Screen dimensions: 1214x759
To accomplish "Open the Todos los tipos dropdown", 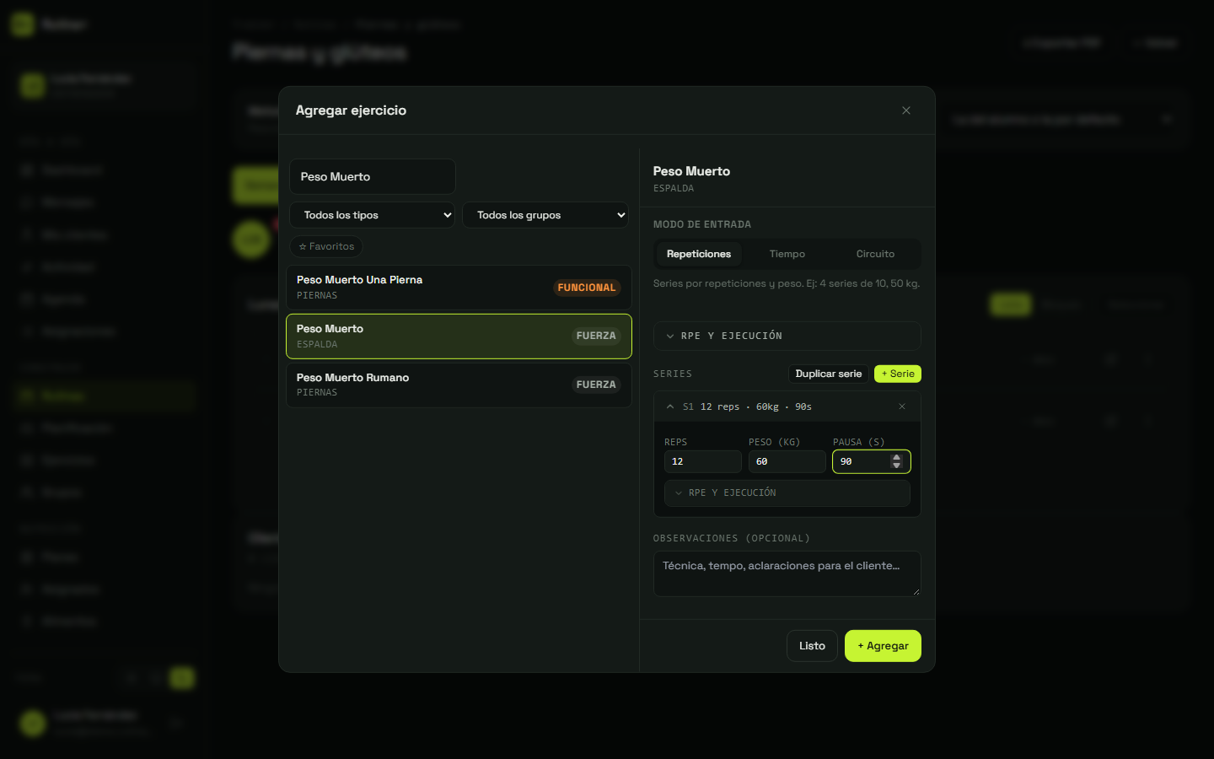I will [372, 215].
